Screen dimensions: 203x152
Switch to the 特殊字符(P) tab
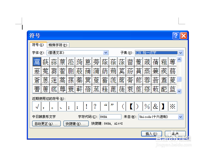click(x=58, y=45)
